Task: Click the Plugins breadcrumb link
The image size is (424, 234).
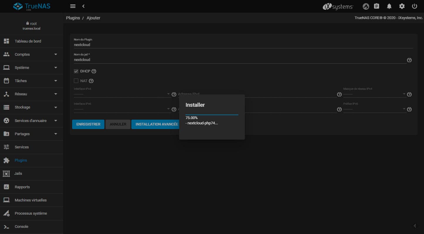Action: coord(73,18)
